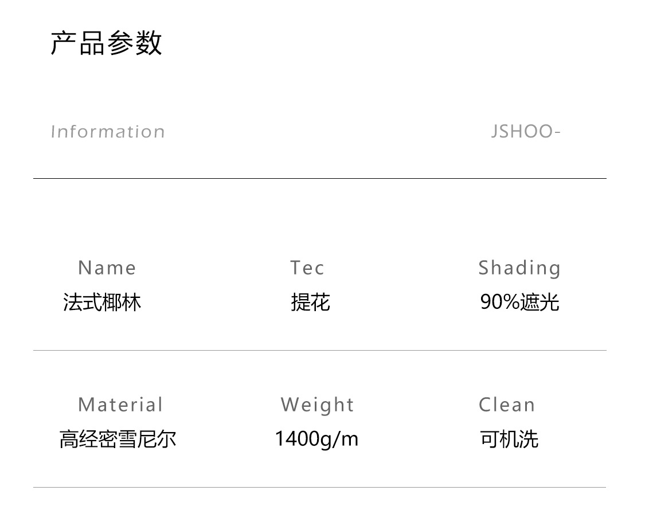Select the 高经密雪尼尔 material value
Screen dimensions: 645x526
click(x=118, y=439)
